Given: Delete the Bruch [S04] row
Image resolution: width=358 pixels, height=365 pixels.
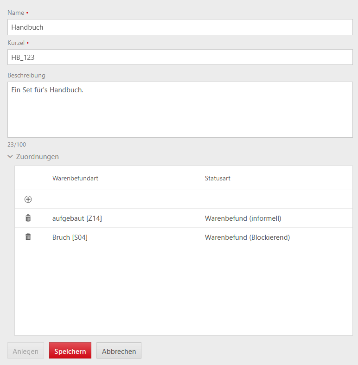Looking at the screenshot, I should 28,237.
